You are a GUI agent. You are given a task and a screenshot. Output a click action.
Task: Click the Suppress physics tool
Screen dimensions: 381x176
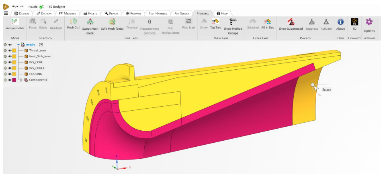tap(312, 24)
